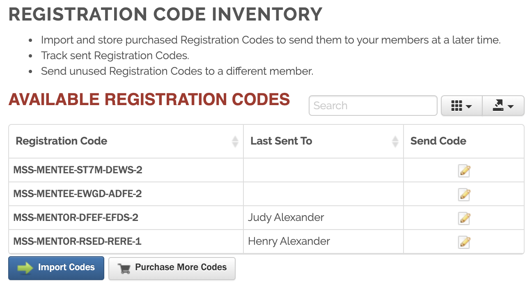Click the Registration Code column header

click(x=62, y=141)
